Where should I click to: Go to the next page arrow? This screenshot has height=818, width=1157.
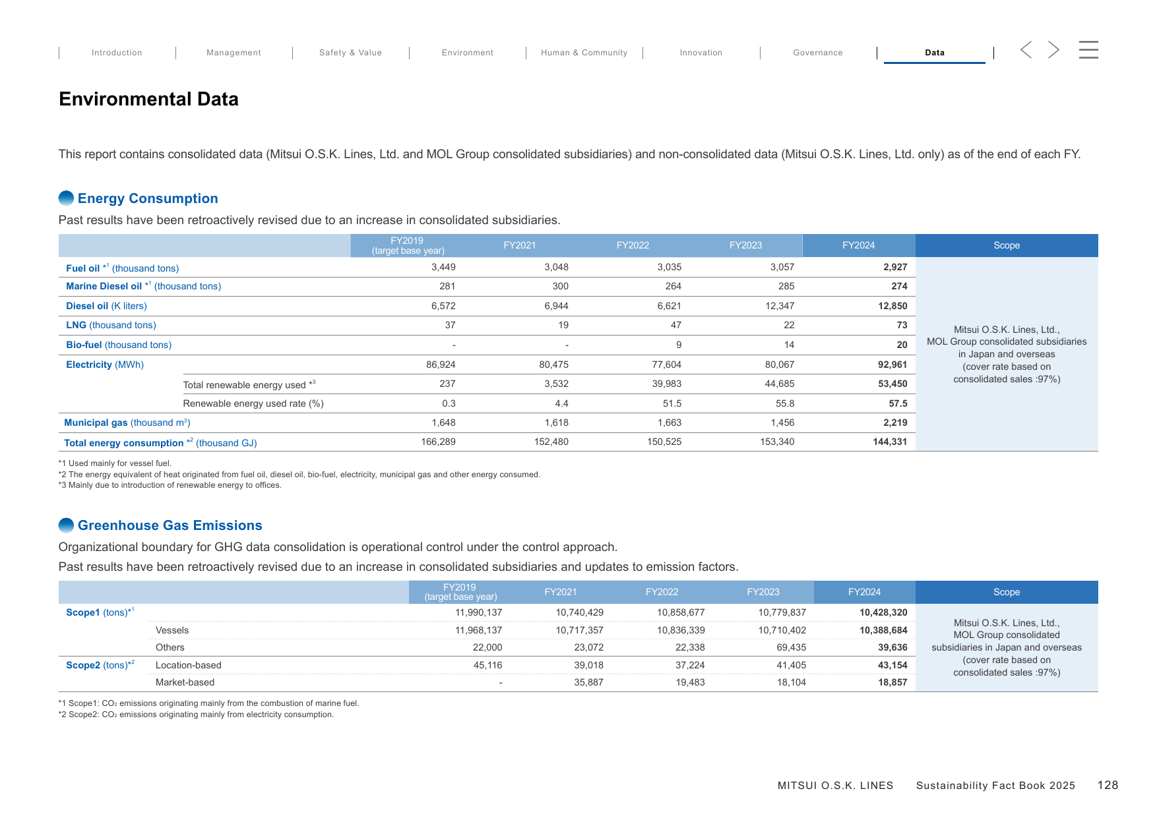(1053, 49)
